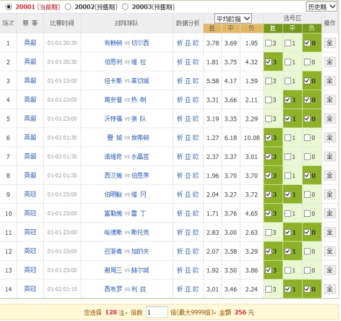Open the 历史期 dropdown

[321, 7]
